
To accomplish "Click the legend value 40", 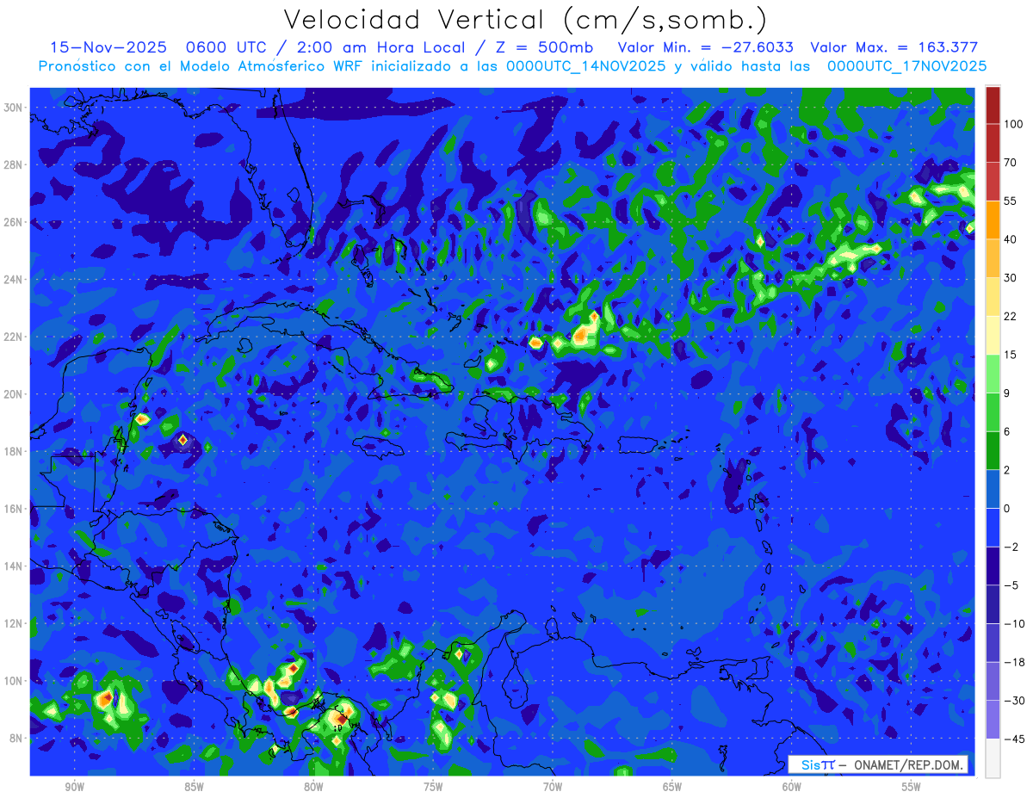I will (x=1011, y=239).
